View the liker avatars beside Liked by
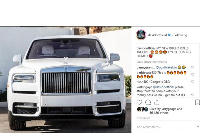This screenshot has height=133, width=200. [142, 109]
